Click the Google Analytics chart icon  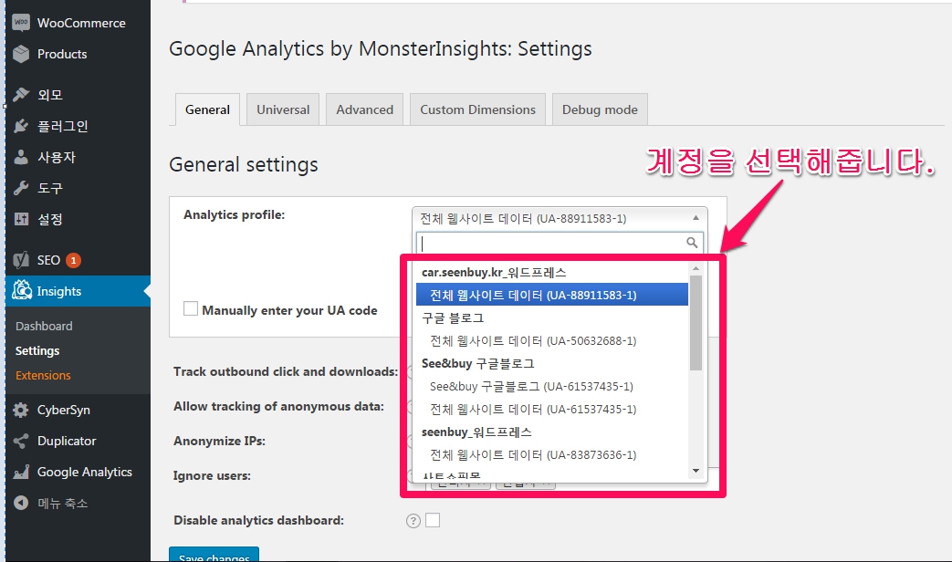tap(21, 473)
